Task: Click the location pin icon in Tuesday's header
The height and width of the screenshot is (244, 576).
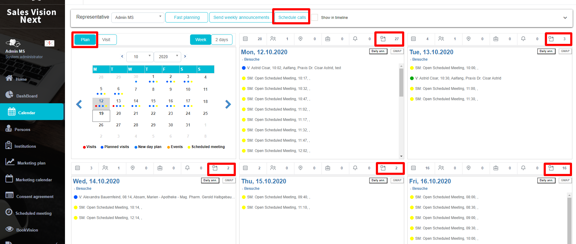Action: pyautogui.click(x=469, y=39)
